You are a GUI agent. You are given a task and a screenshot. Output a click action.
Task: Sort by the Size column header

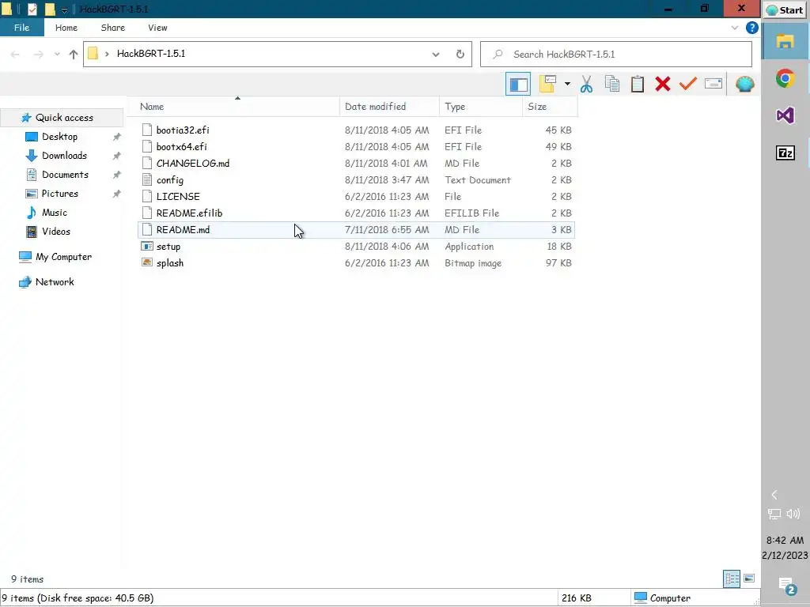(550, 107)
